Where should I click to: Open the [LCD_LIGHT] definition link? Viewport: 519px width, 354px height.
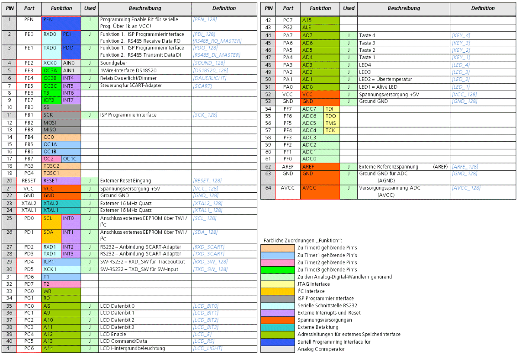click(207, 348)
